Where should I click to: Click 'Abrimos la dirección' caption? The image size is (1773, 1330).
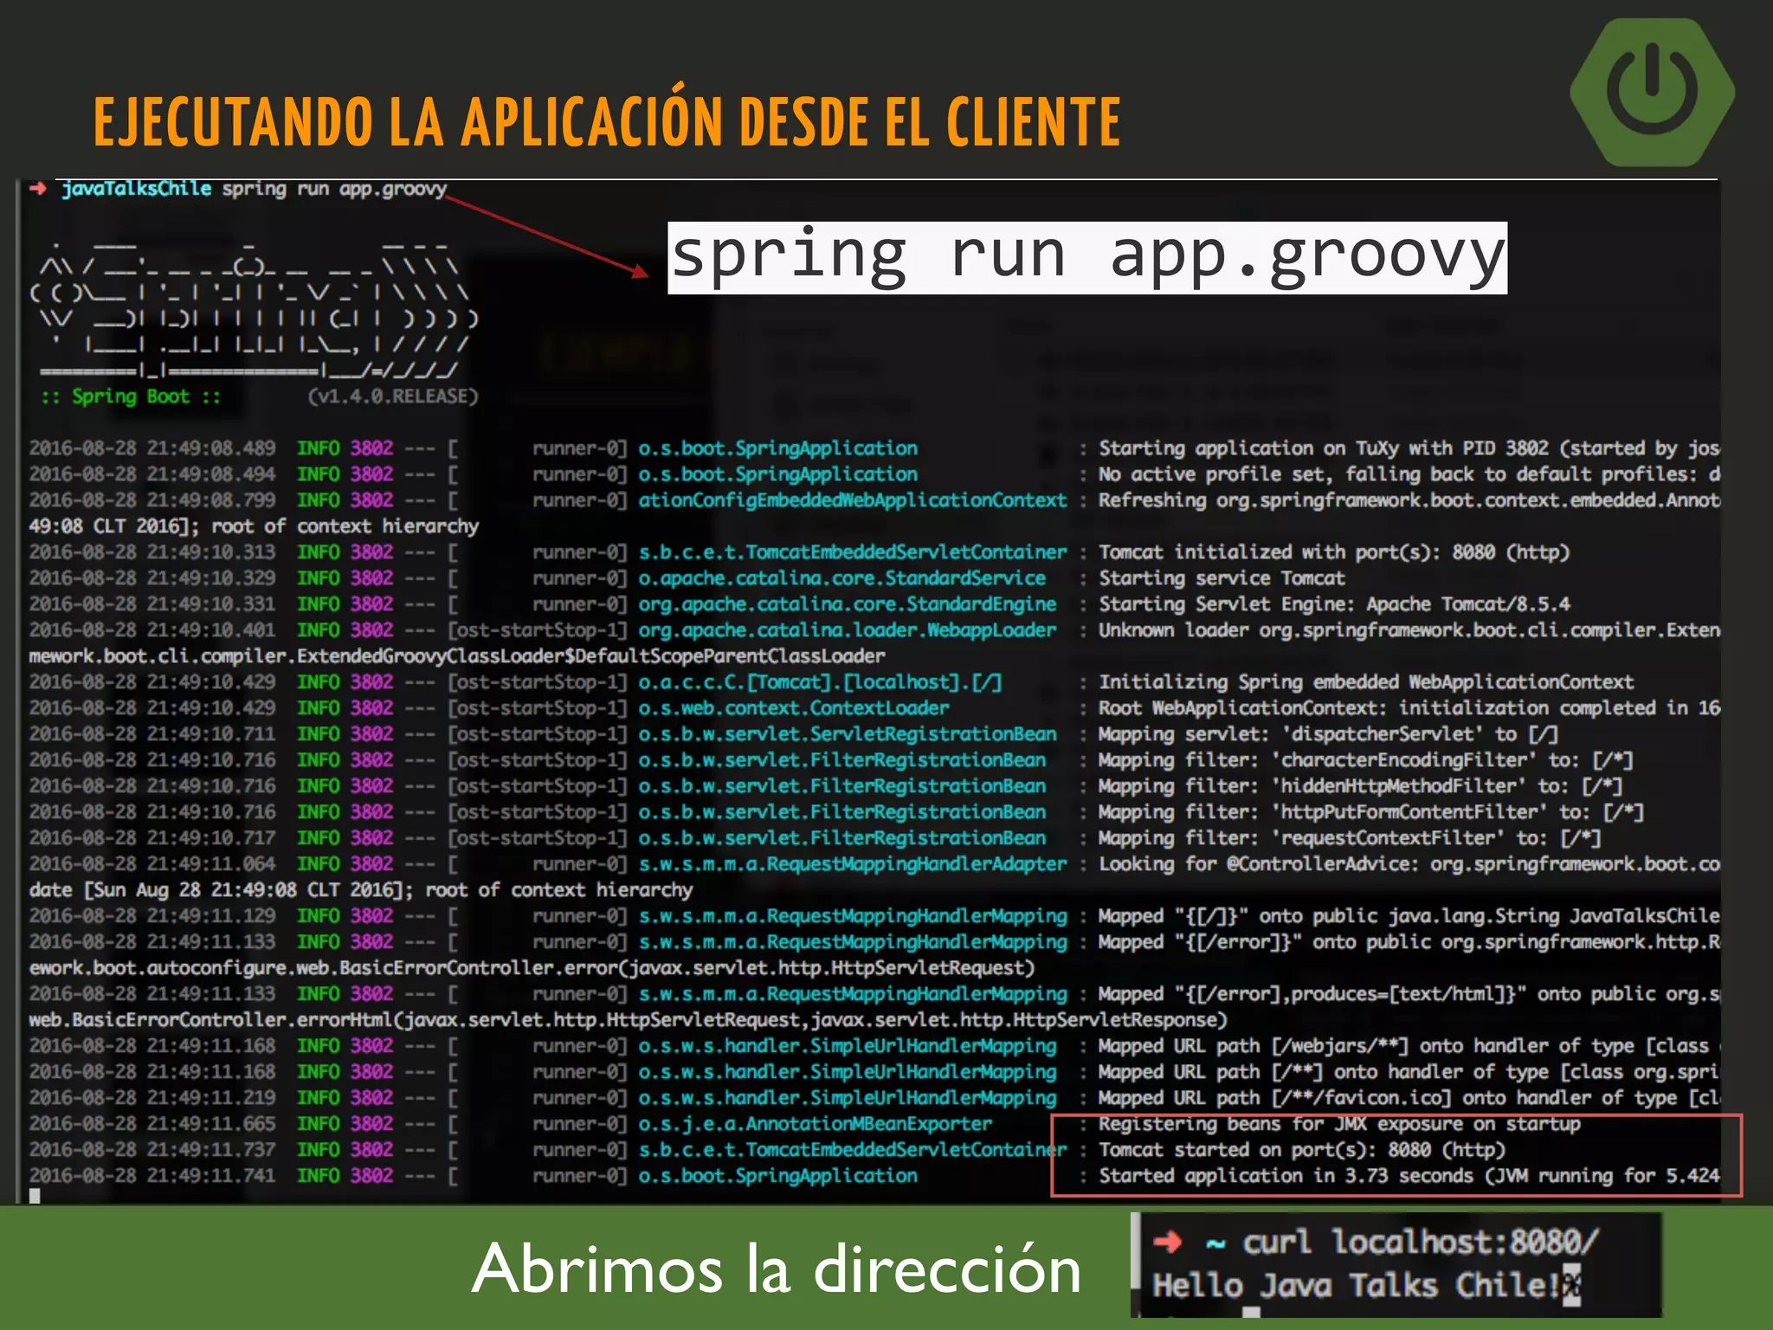click(777, 1269)
